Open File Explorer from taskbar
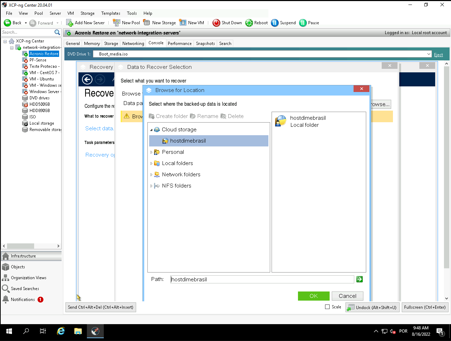451x341 pixels. [78, 331]
